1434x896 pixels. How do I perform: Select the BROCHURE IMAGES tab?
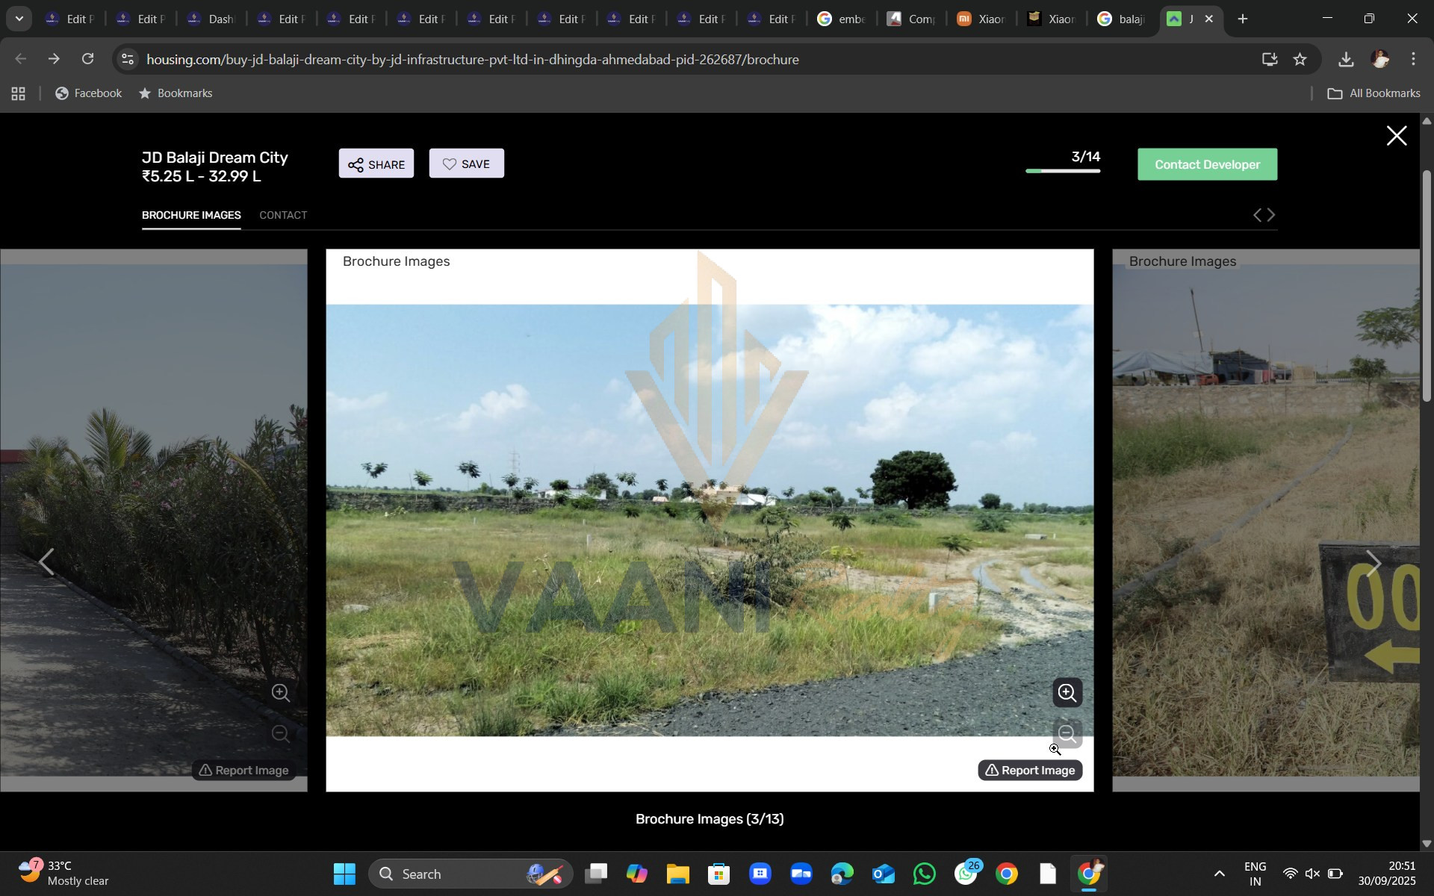click(x=191, y=215)
